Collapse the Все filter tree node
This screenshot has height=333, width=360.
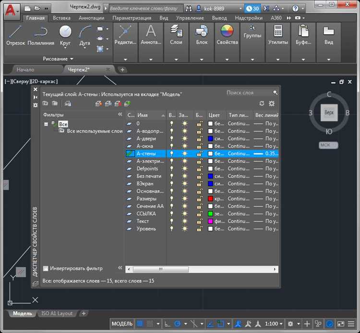pos(46,124)
